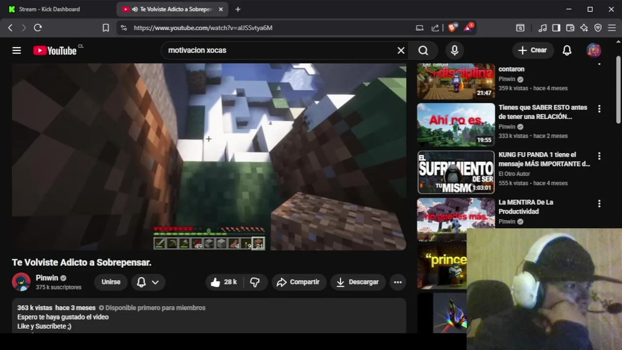Click the Minecraft video player
Viewport: 622px width, 350px height.
[209, 157]
